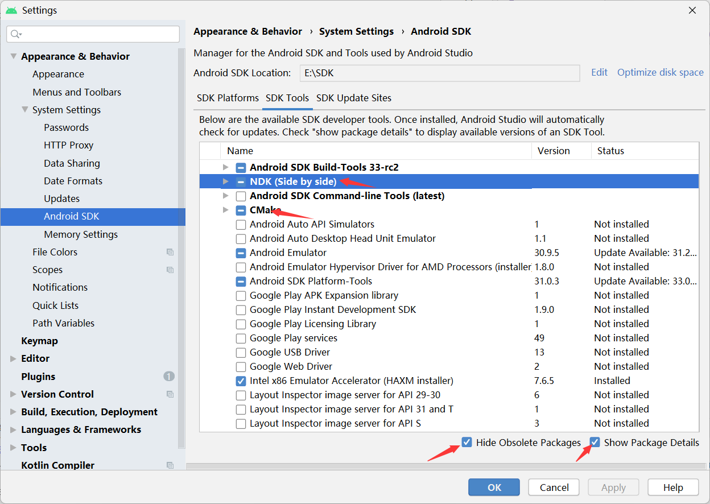Expand the Editor settings section

pyautogui.click(x=14, y=358)
